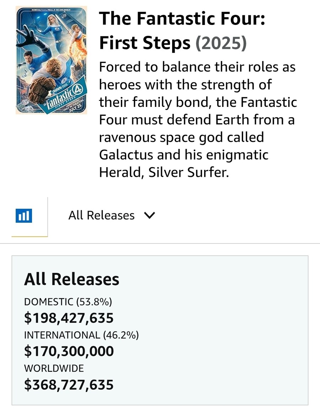Select the WORLDWIDE label
Screen dimensions: 320x408
54,368
